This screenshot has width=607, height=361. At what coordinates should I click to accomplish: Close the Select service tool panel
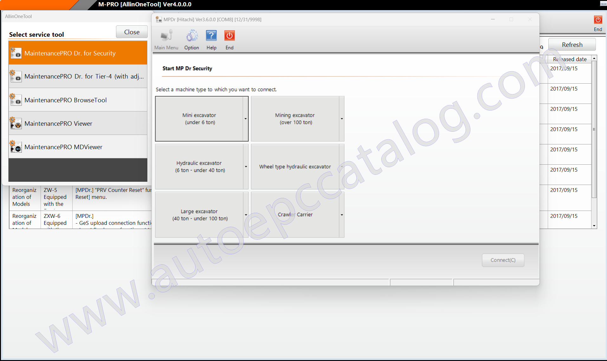(132, 32)
